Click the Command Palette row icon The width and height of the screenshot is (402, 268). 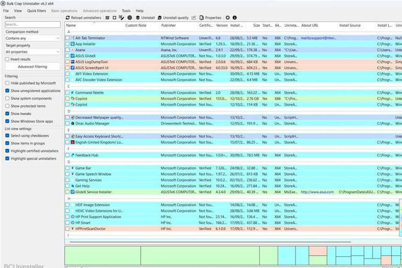coord(73,93)
